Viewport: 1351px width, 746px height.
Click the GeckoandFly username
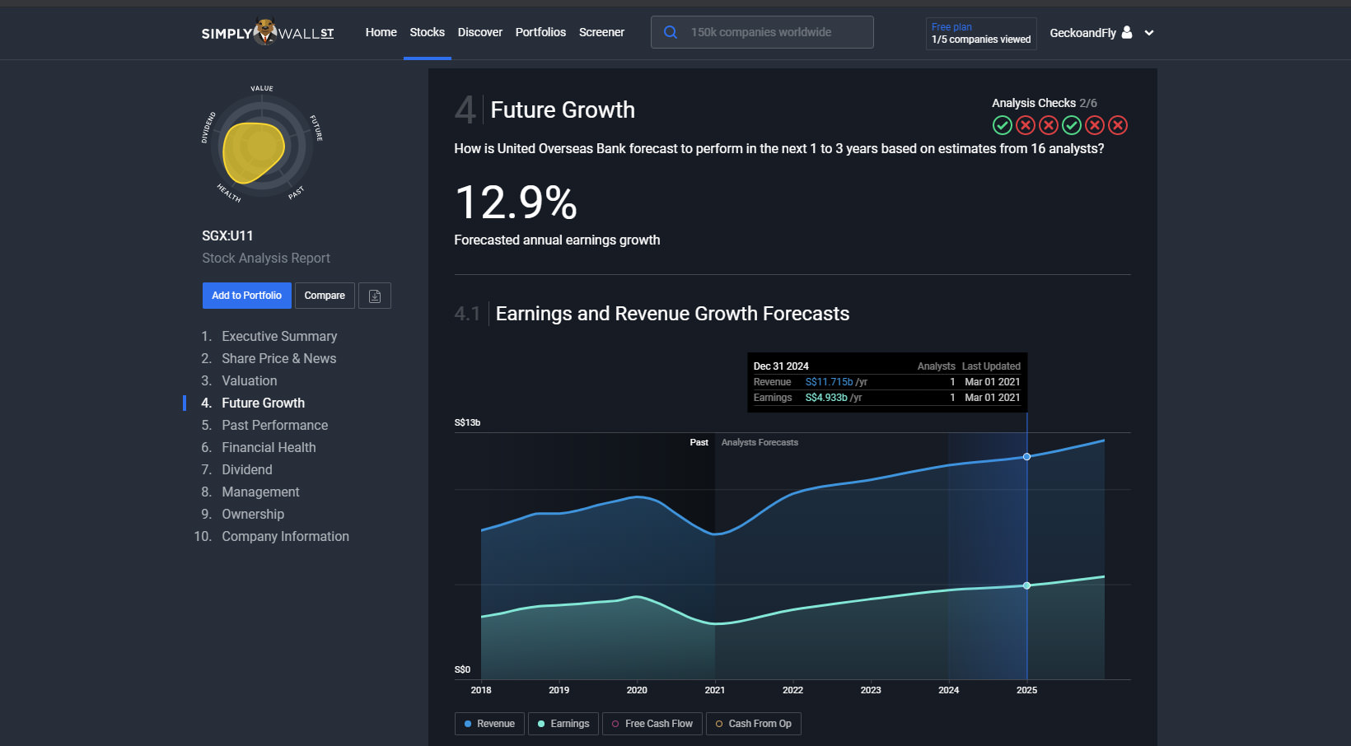click(x=1082, y=33)
